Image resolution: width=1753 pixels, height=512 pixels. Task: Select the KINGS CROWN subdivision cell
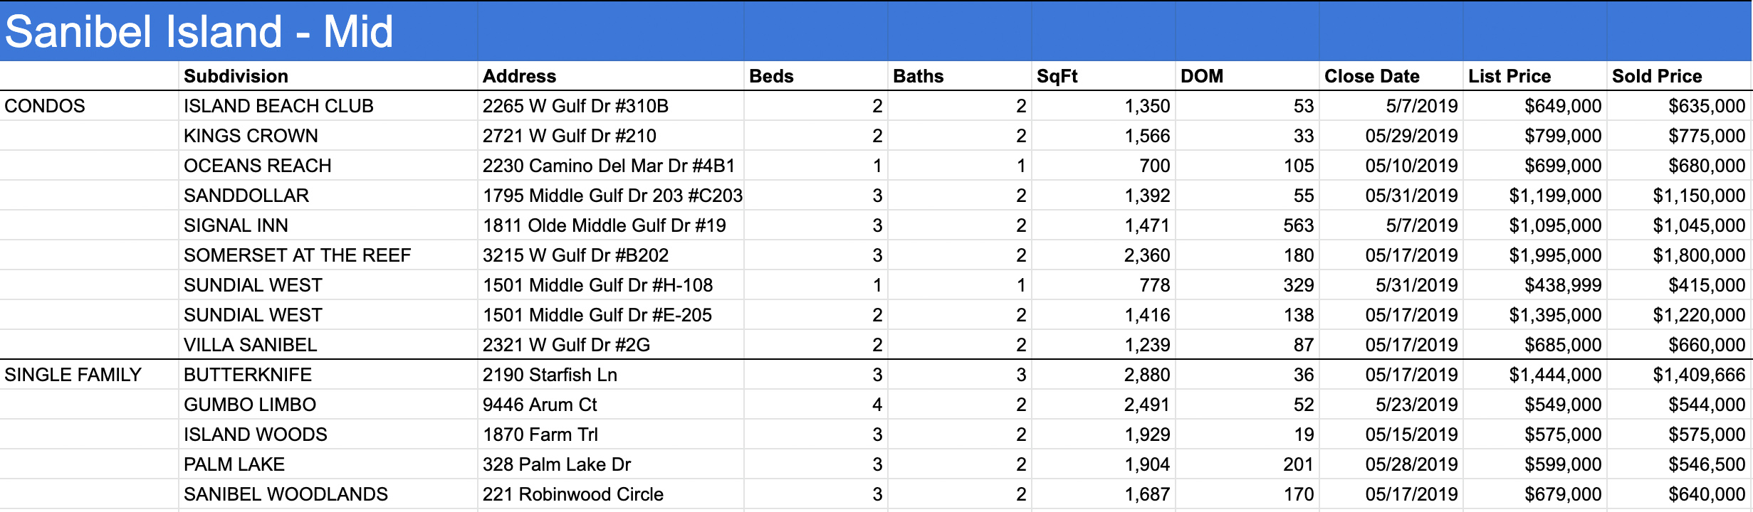coord(328,136)
